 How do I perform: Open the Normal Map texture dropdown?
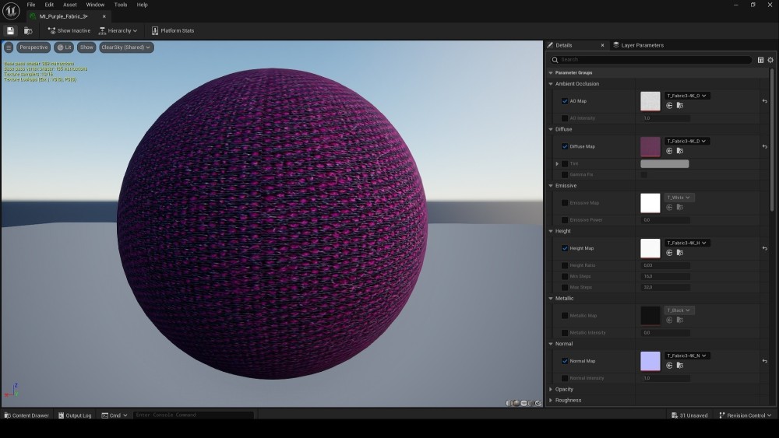686,356
